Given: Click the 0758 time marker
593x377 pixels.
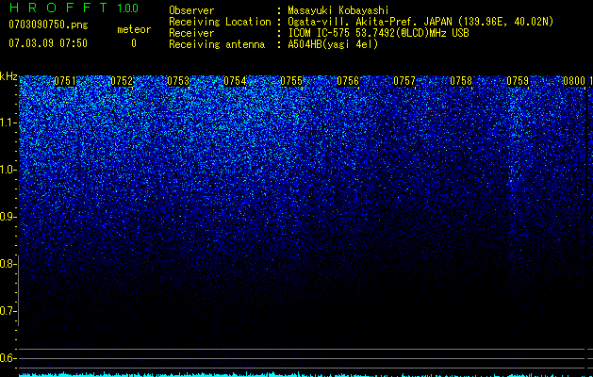Looking at the screenshot, I should click(461, 81).
